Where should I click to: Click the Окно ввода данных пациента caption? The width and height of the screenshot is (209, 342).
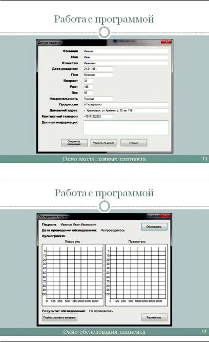104,159
